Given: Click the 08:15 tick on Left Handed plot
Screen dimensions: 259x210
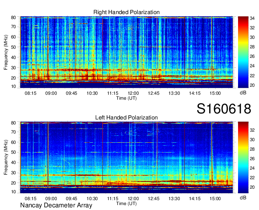Looking at the screenshot, I should click(x=30, y=199).
